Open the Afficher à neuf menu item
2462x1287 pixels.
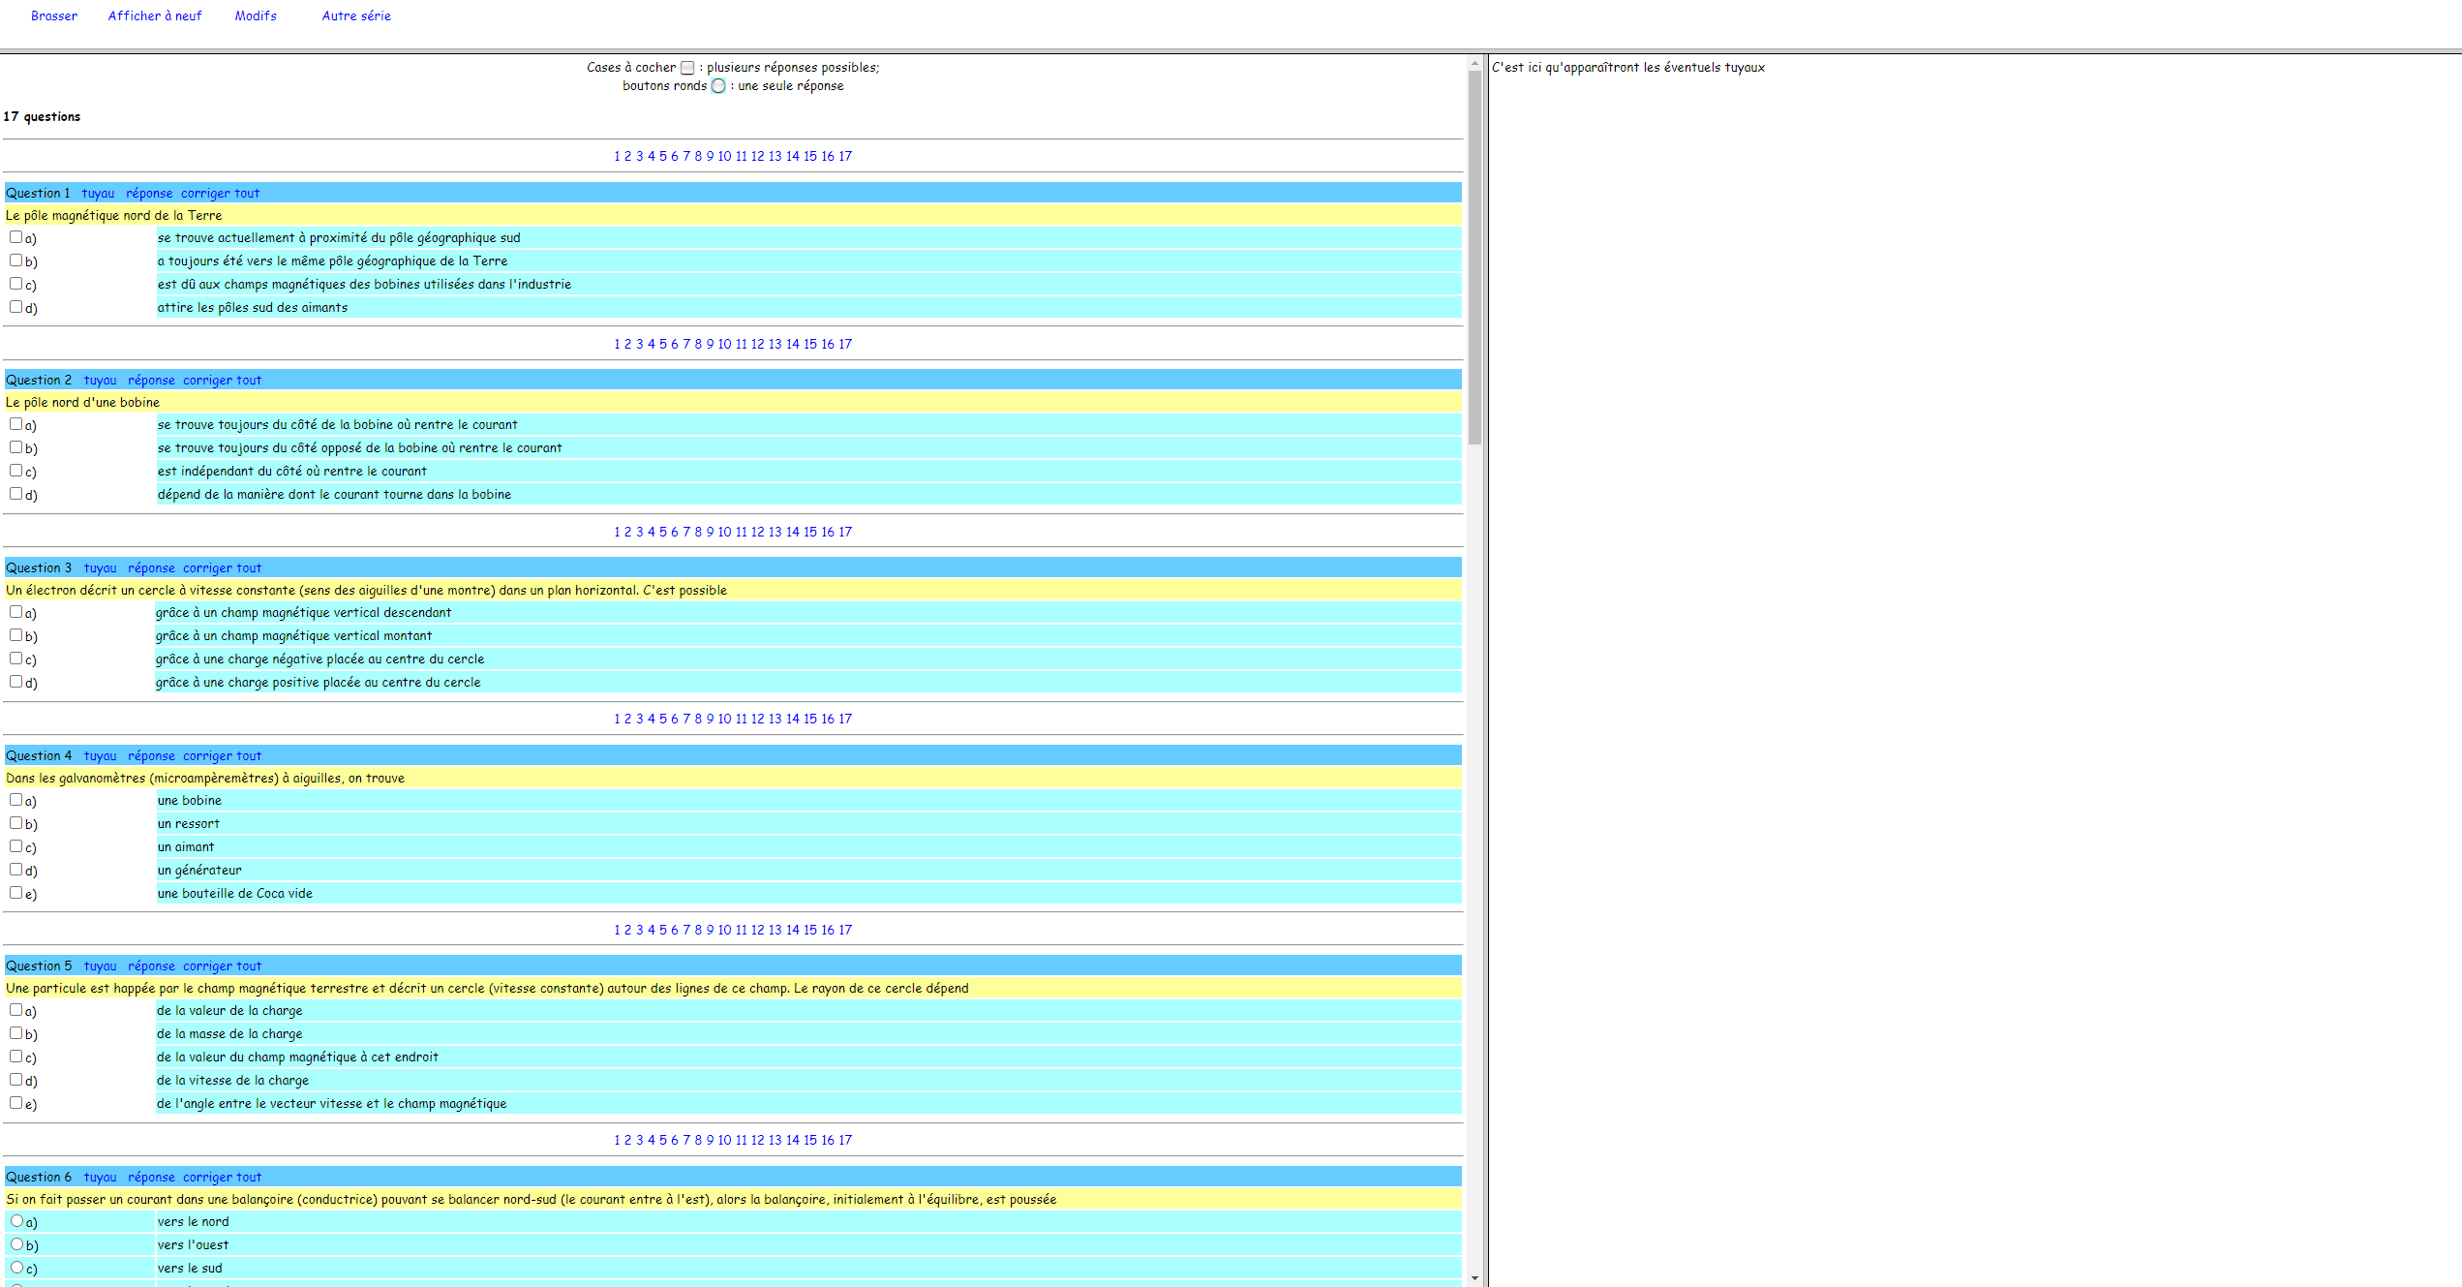click(x=155, y=15)
